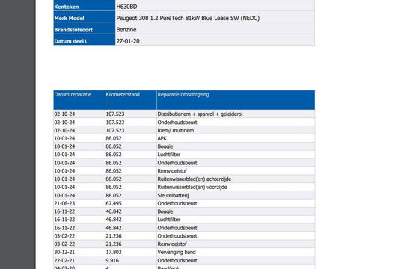Select the 'APK' repair description
The height and width of the screenshot is (269, 404).
pos(162,138)
